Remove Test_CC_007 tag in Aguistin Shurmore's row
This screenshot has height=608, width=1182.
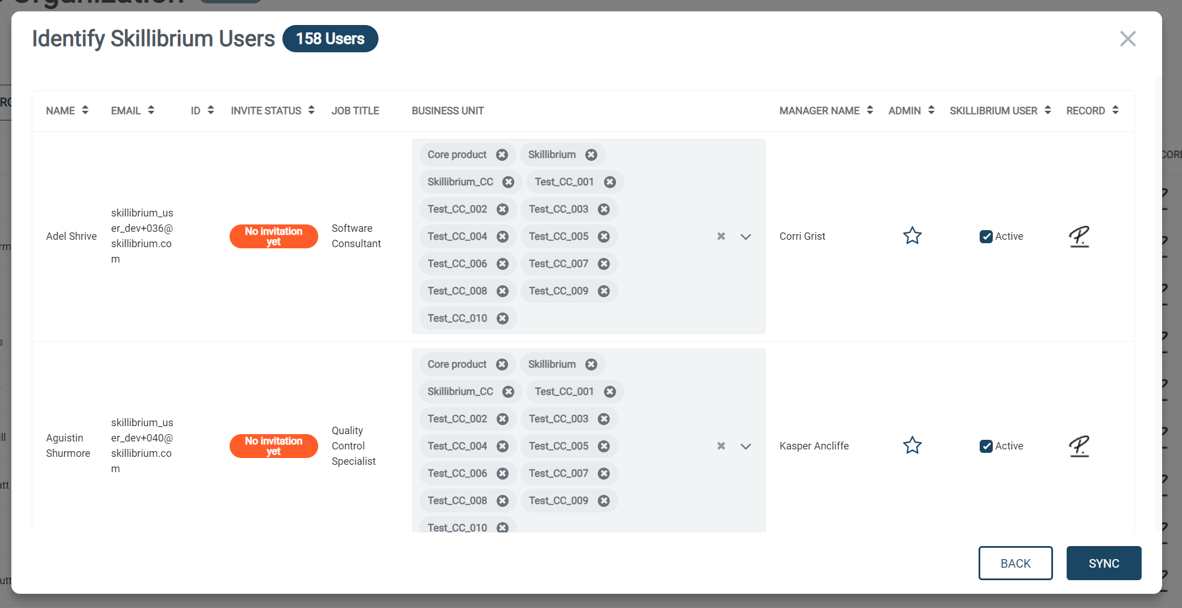(x=604, y=473)
